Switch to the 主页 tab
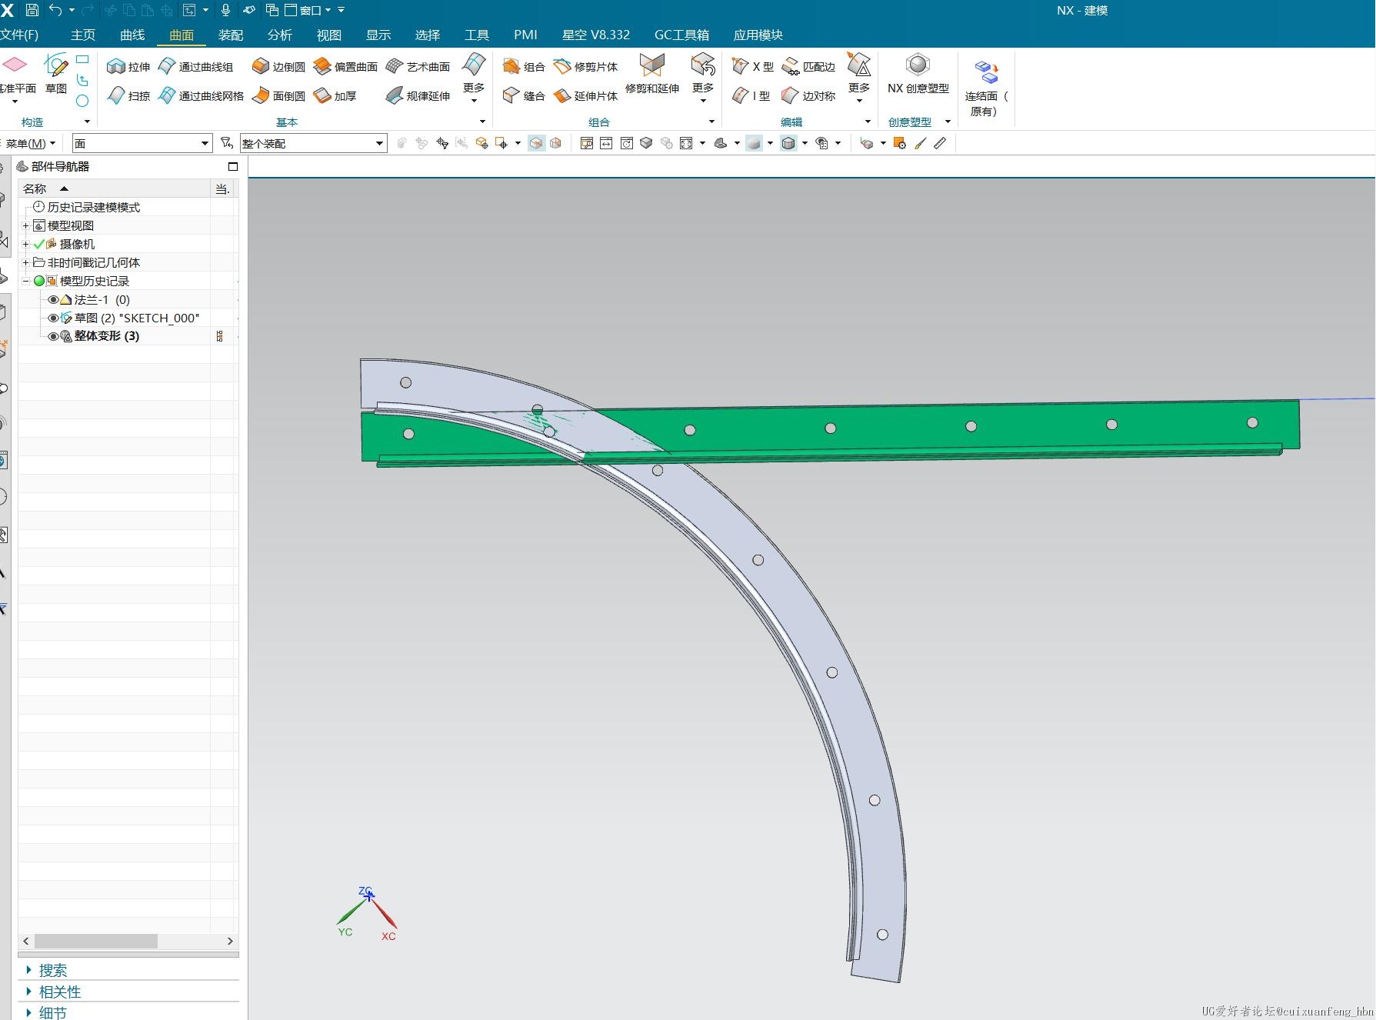 pyautogui.click(x=83, y=35)
